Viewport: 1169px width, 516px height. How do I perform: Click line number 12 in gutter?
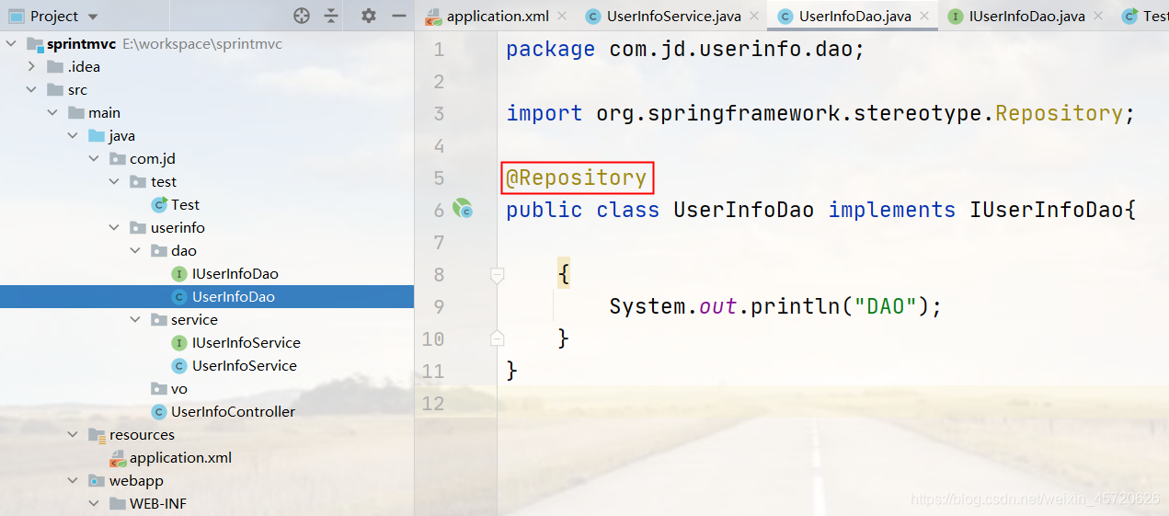433,403
